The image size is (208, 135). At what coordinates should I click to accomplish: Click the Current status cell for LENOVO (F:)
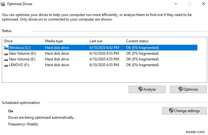(142, 65)
